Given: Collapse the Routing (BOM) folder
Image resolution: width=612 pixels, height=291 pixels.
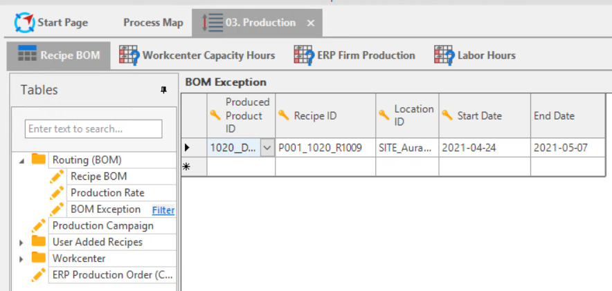Looking at the screenshot, I should [21, 160].
